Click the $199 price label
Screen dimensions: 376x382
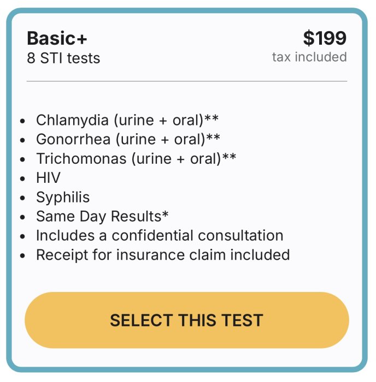(x=325, y=38)
